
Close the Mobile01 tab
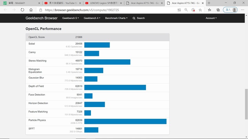pos(39,3)
